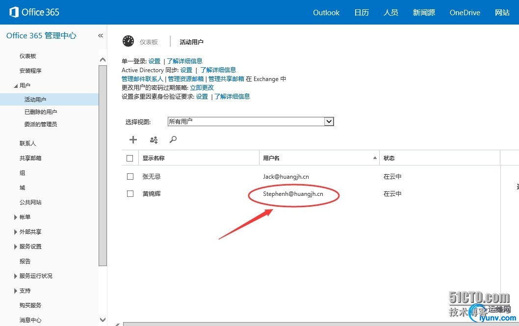Open 联系人 in the sidebar
Viewport: 519px width, 326px height.
pyautogui.click(x=27, y=143)
